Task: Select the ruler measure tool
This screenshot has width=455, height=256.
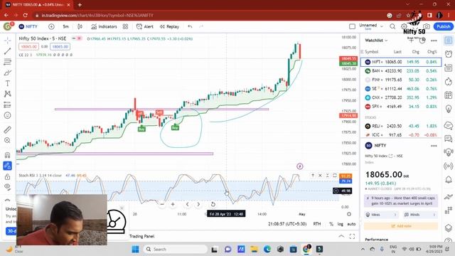Action: pos(8,129)
